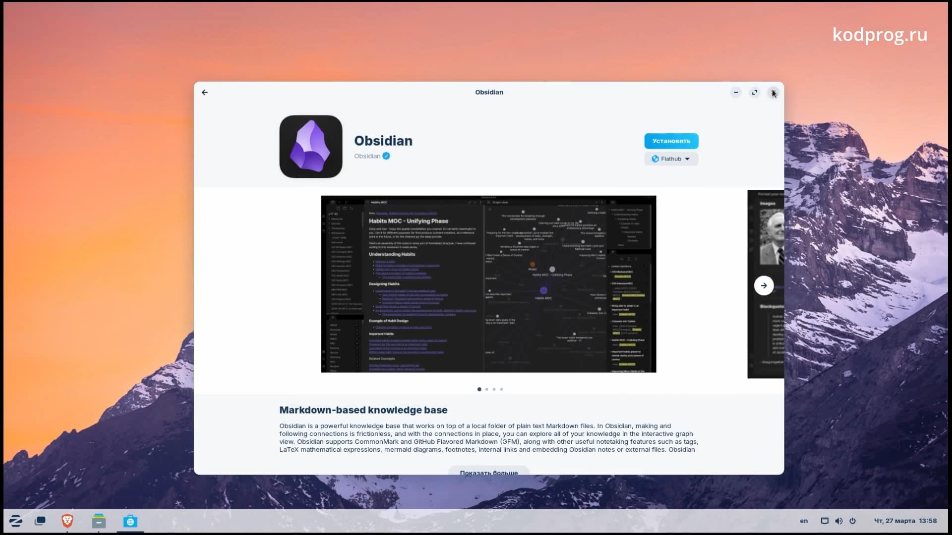Click the Obsidian developer name link
Viewport: 952px width, 535px height.
(x=367, y=156)
